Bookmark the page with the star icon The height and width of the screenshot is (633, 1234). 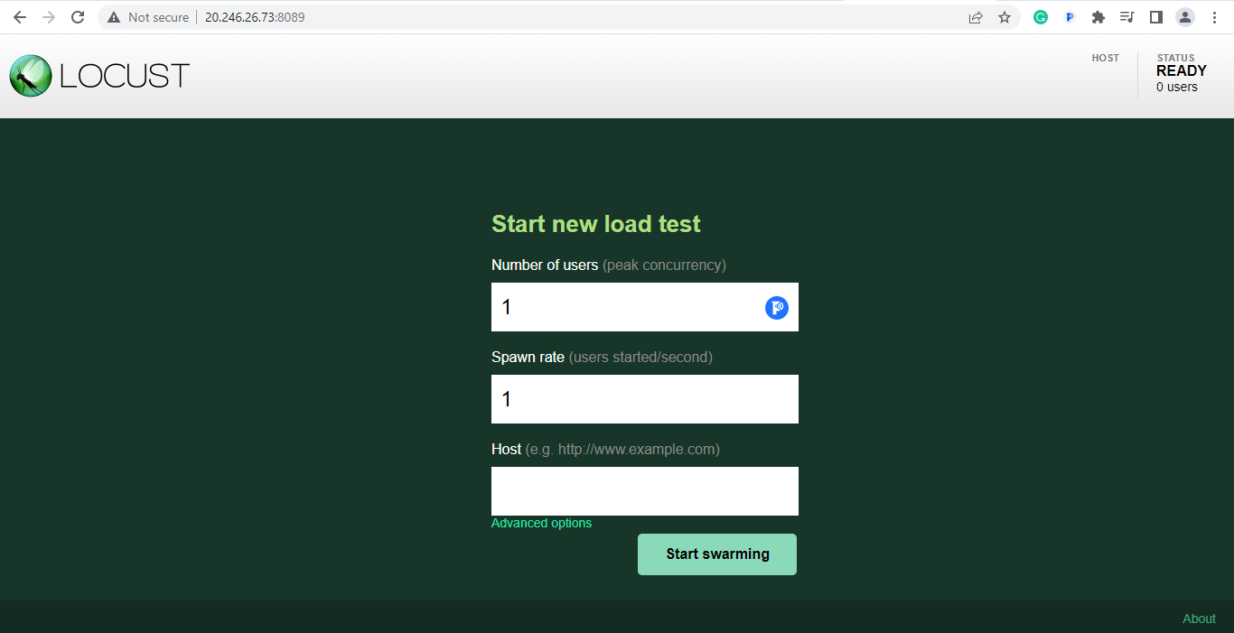click(x=1005, y=16)
